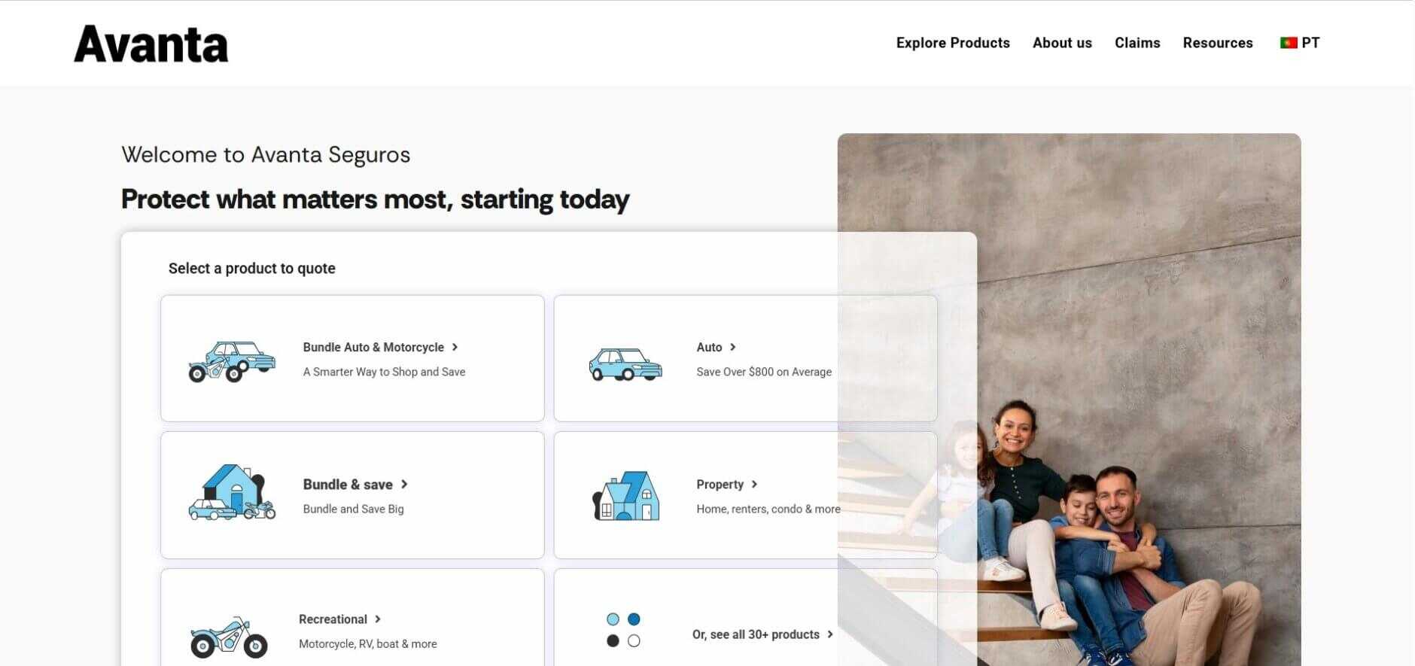Image resolution: width=1415 pixels, height=666 pixels.
Task: Go to the Claims page
Action: point(1137,43)
